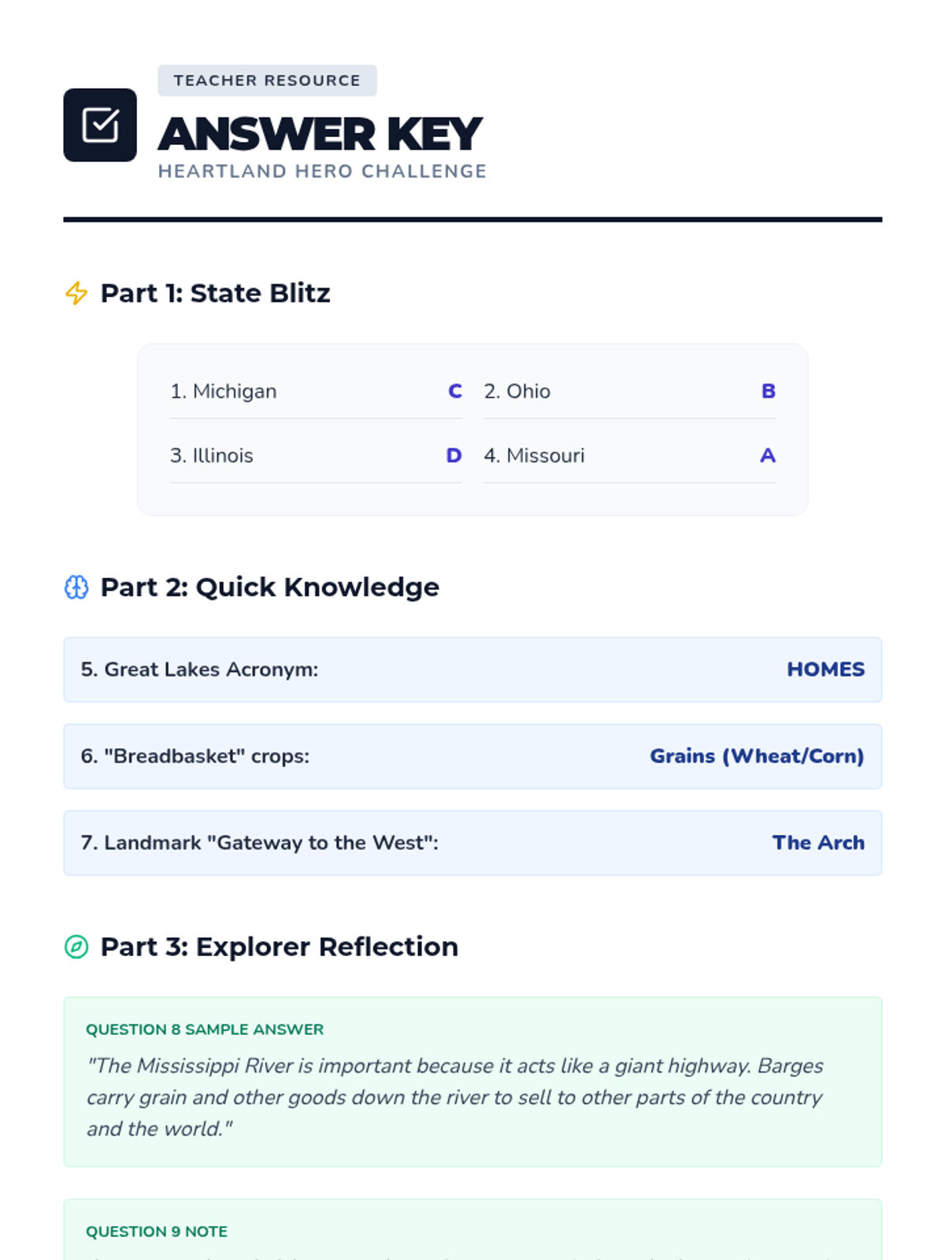Screen dimensions: 945x1260
Task: Click the lightning bolt icon by Part 1
Action: 76,293
